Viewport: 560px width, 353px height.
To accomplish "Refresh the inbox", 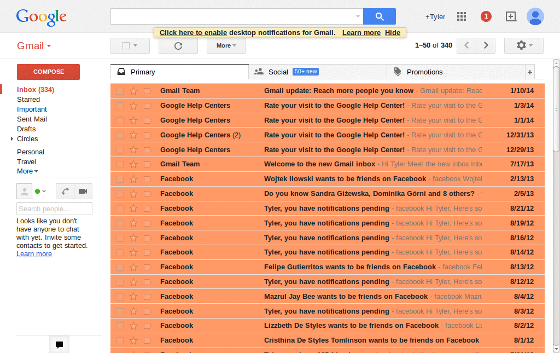I will (178, 46).
